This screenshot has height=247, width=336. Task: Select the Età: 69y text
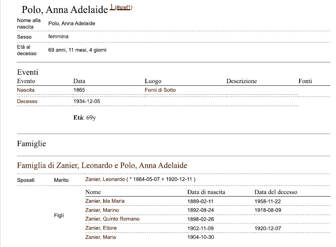tap(85, 118)
